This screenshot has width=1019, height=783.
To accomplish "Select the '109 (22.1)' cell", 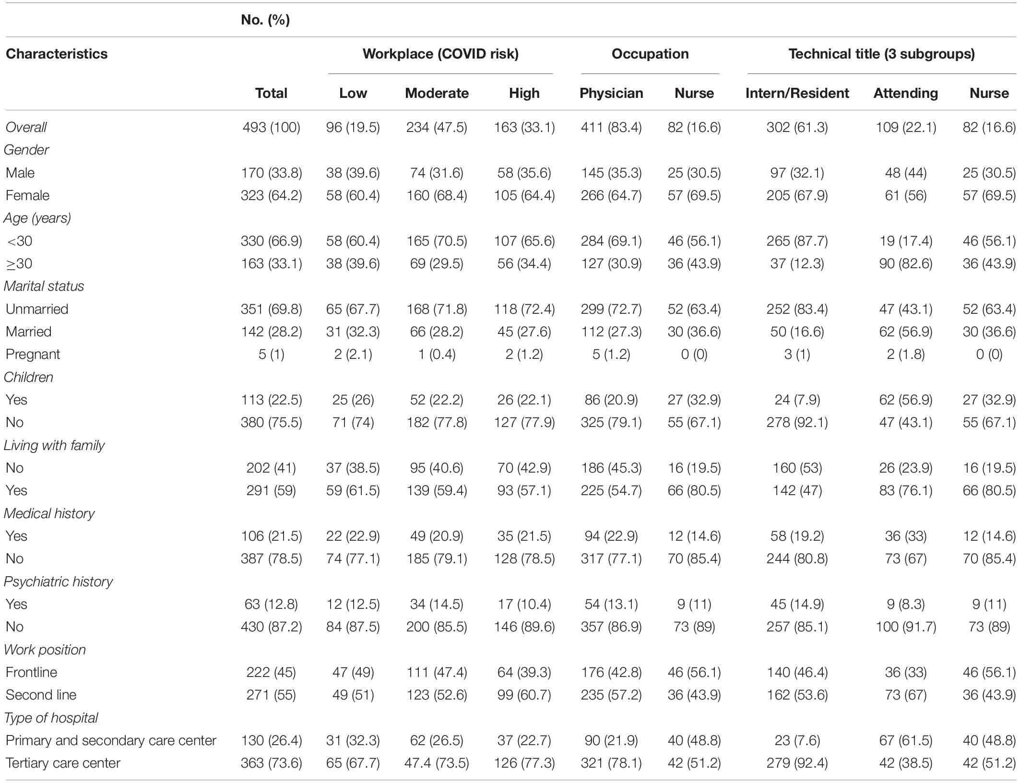I will click(x=906, y=127).
